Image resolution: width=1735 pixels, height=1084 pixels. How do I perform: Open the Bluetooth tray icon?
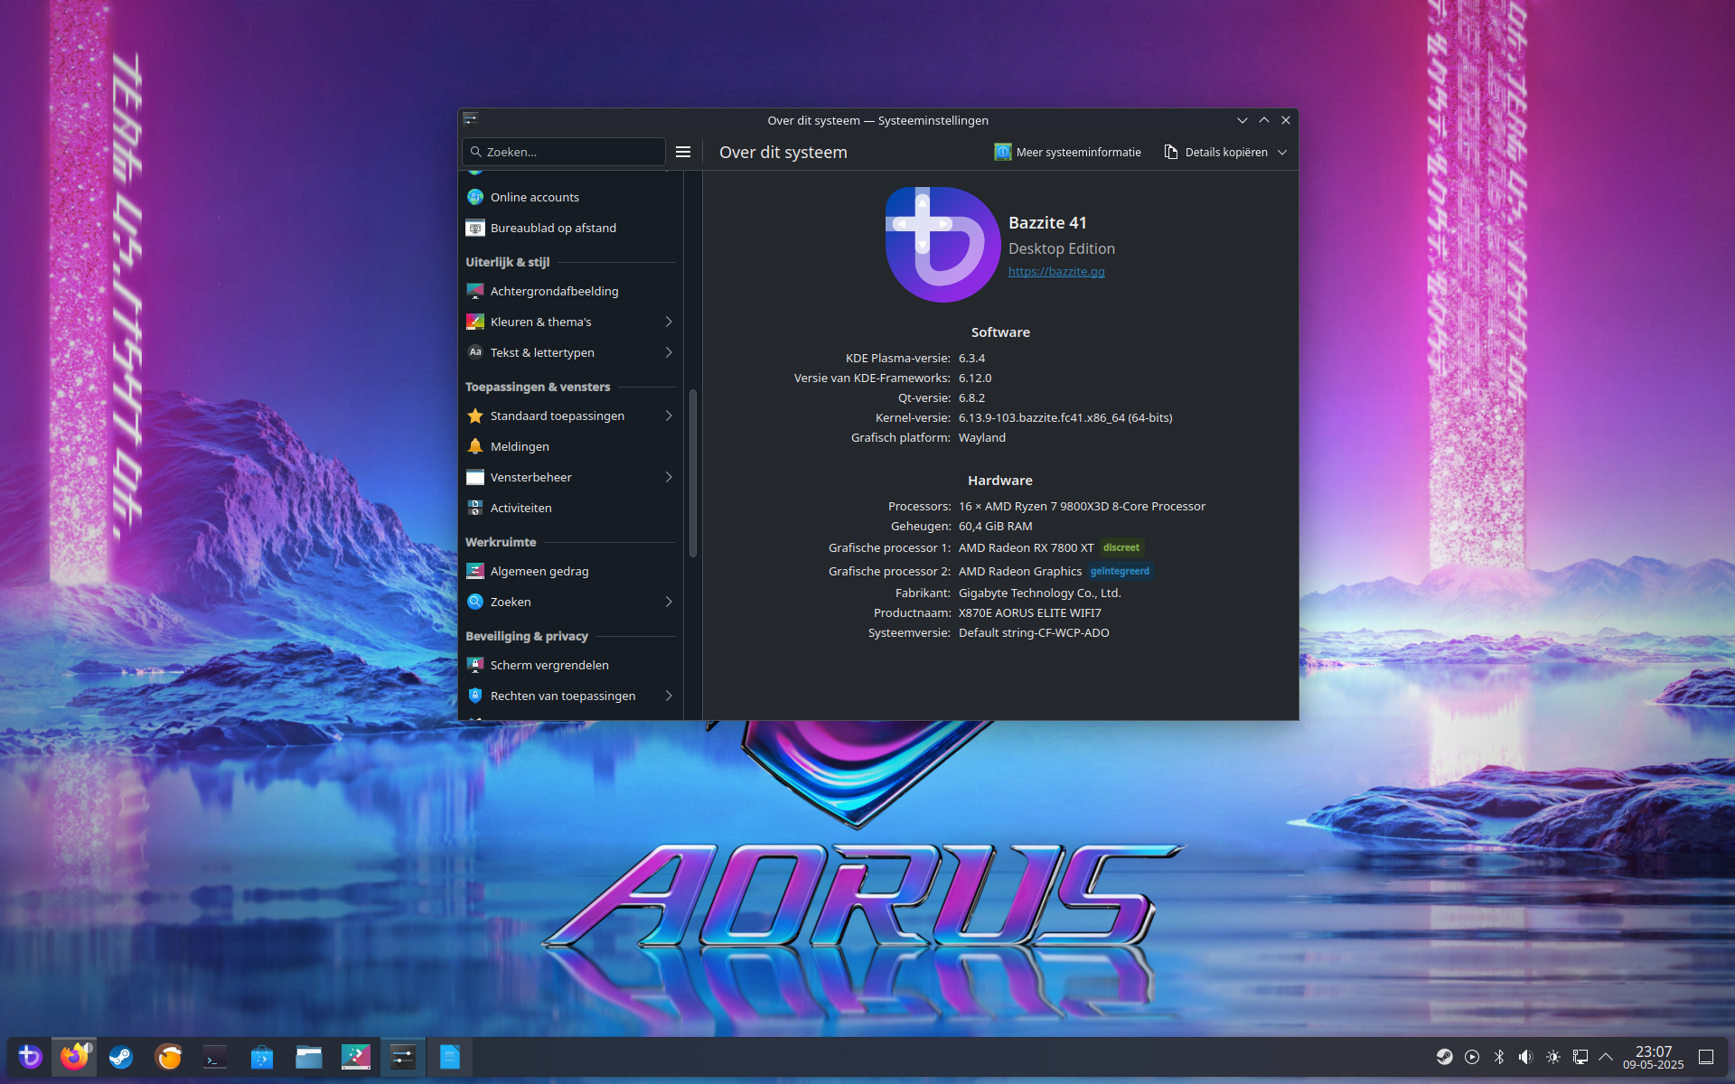1499,1057
